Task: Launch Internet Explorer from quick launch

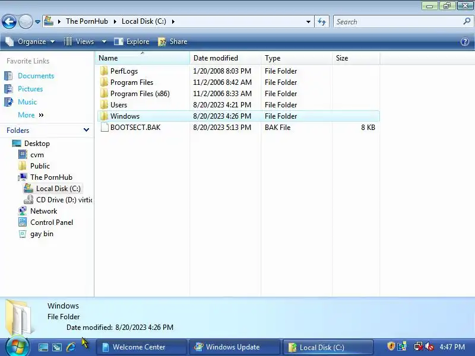Action: click(71, 347)
